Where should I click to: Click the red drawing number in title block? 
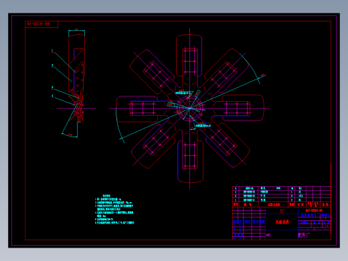point(314,210)
